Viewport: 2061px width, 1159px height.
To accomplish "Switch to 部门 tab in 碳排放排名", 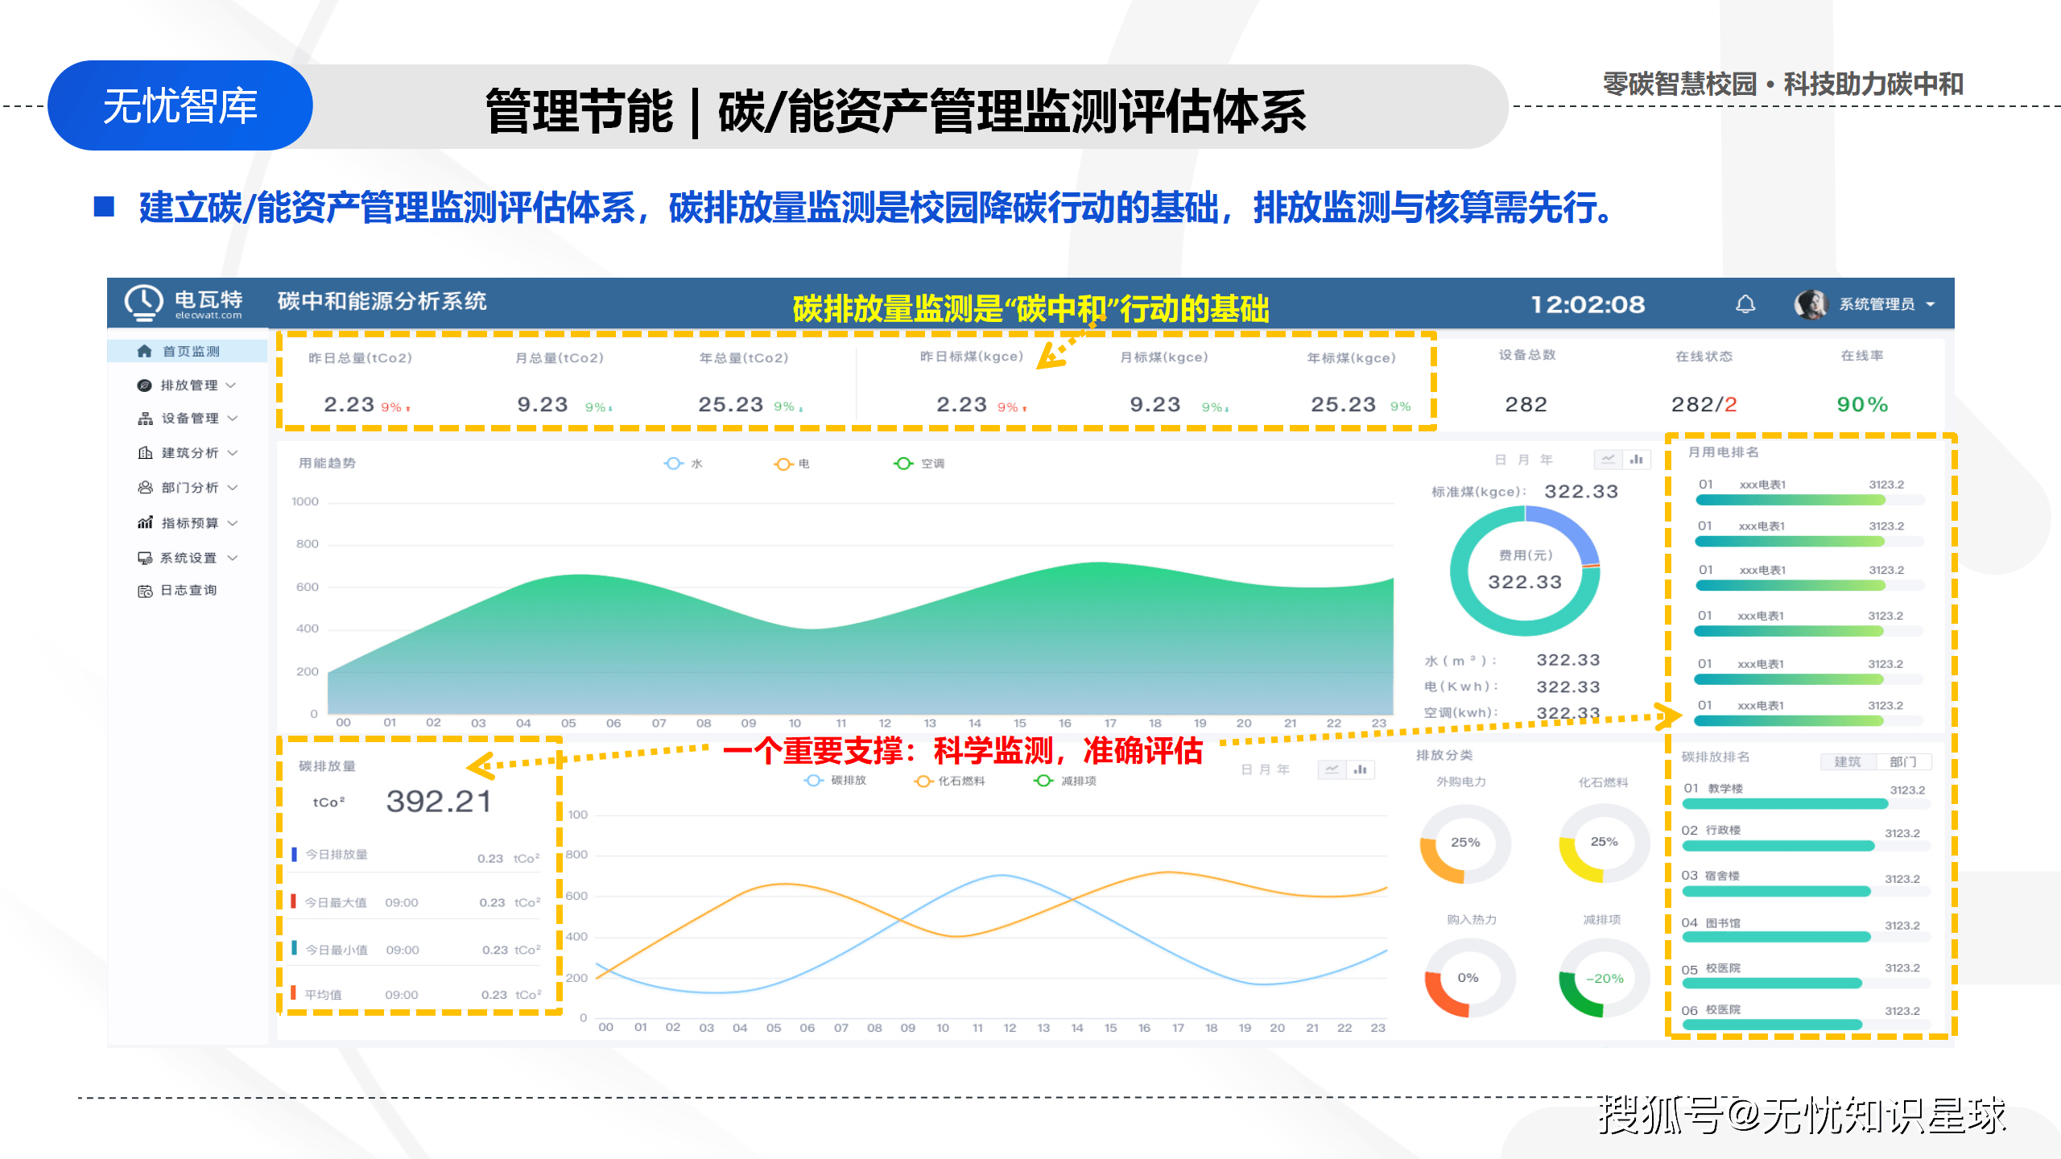I will (1905, 761).
